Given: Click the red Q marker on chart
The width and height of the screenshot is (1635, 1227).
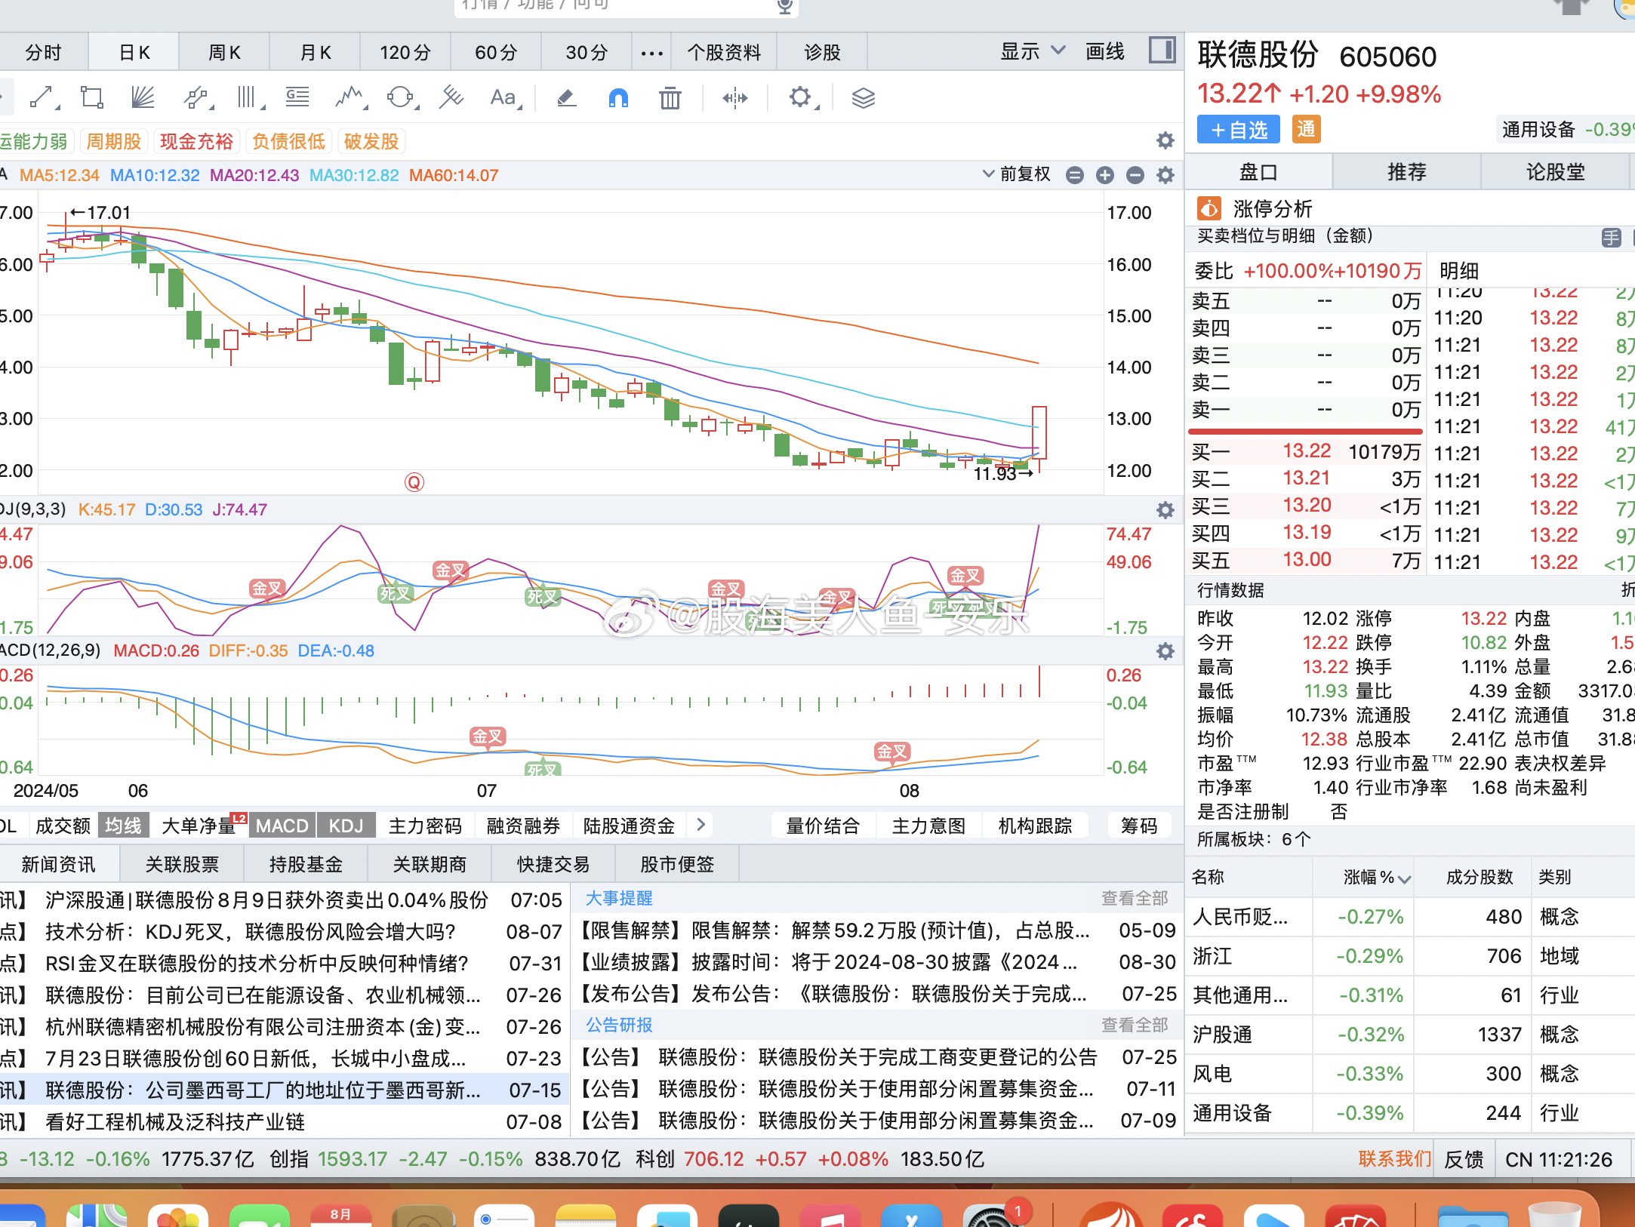Looking at the screenshot, I should (414, 482).
